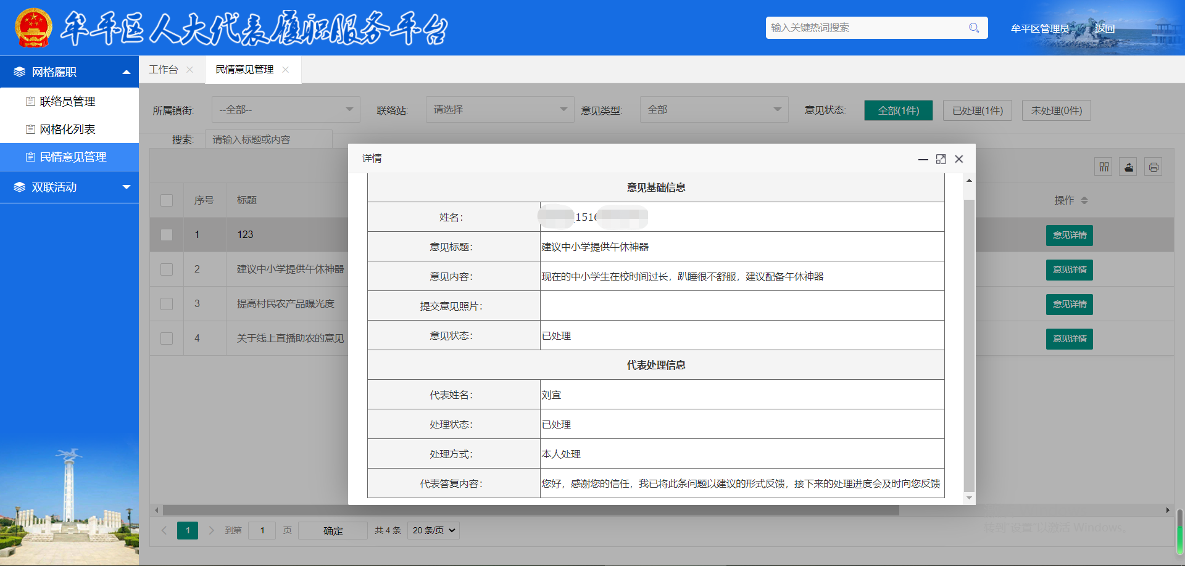Expand the 双联活动 sidebar menu

click(69, 187)
